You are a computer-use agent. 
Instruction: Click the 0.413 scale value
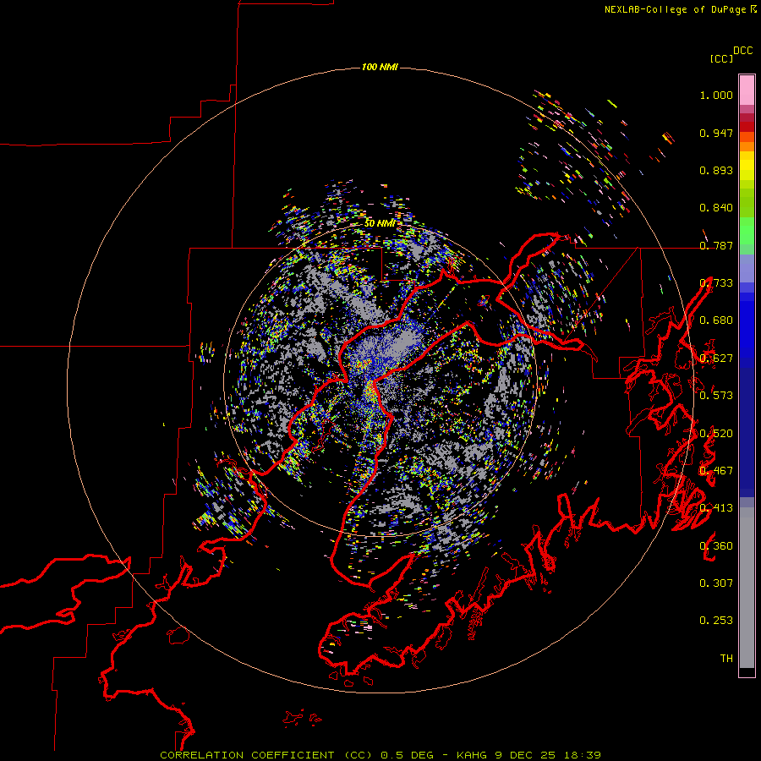click(716, 508)
